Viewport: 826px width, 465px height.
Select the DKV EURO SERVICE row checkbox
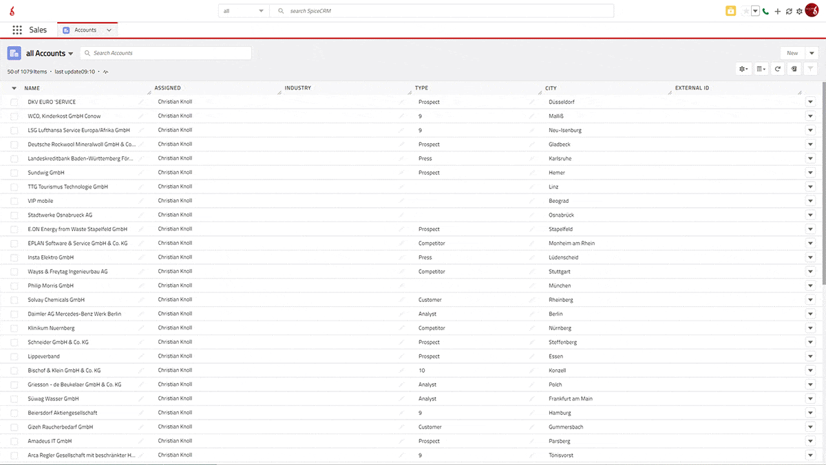click(14, 102)
